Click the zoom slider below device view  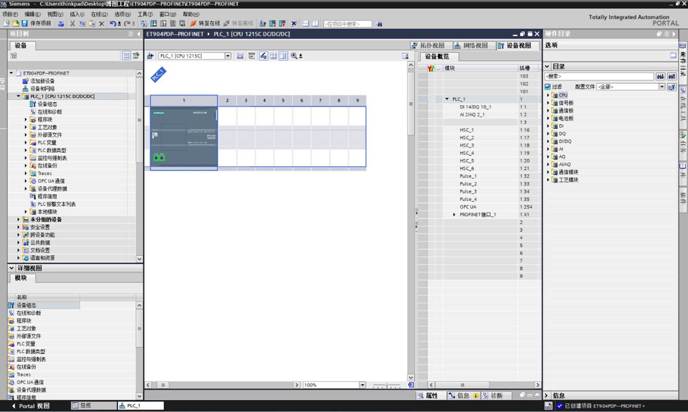point(386,385)
